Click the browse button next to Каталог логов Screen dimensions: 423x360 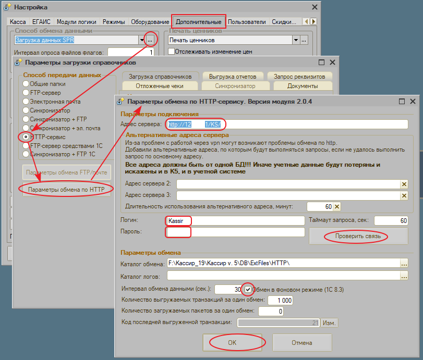(x=404, y=276)
